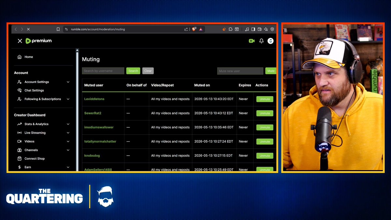This screenshot has width=391, height=220.
Task: Open site settings icon in address bar
Action: click(66, 29)
